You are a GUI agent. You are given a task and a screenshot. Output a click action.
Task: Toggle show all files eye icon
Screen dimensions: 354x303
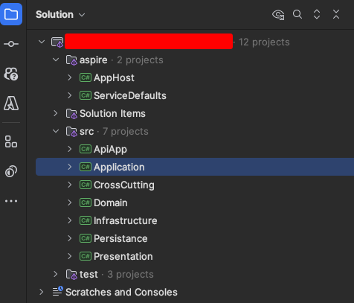[278, 14]
